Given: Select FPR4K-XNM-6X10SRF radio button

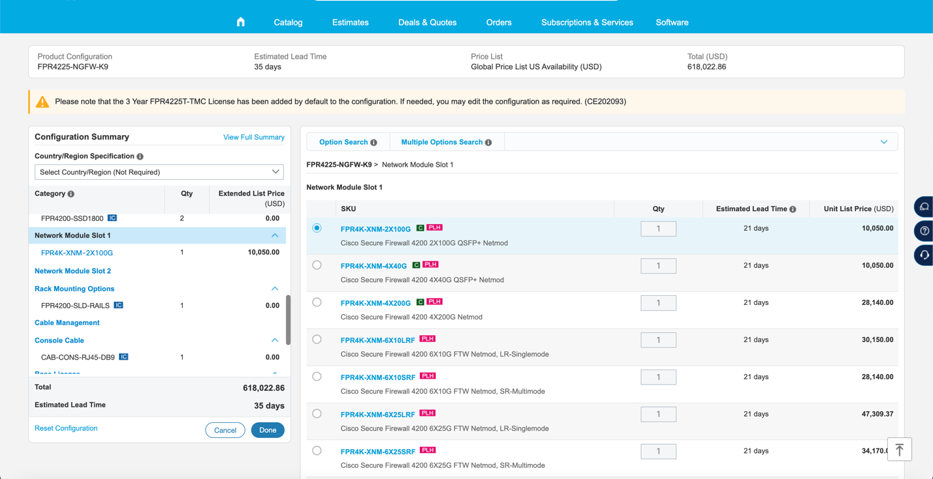Looking at the screenshot, I should click(317, 377).
